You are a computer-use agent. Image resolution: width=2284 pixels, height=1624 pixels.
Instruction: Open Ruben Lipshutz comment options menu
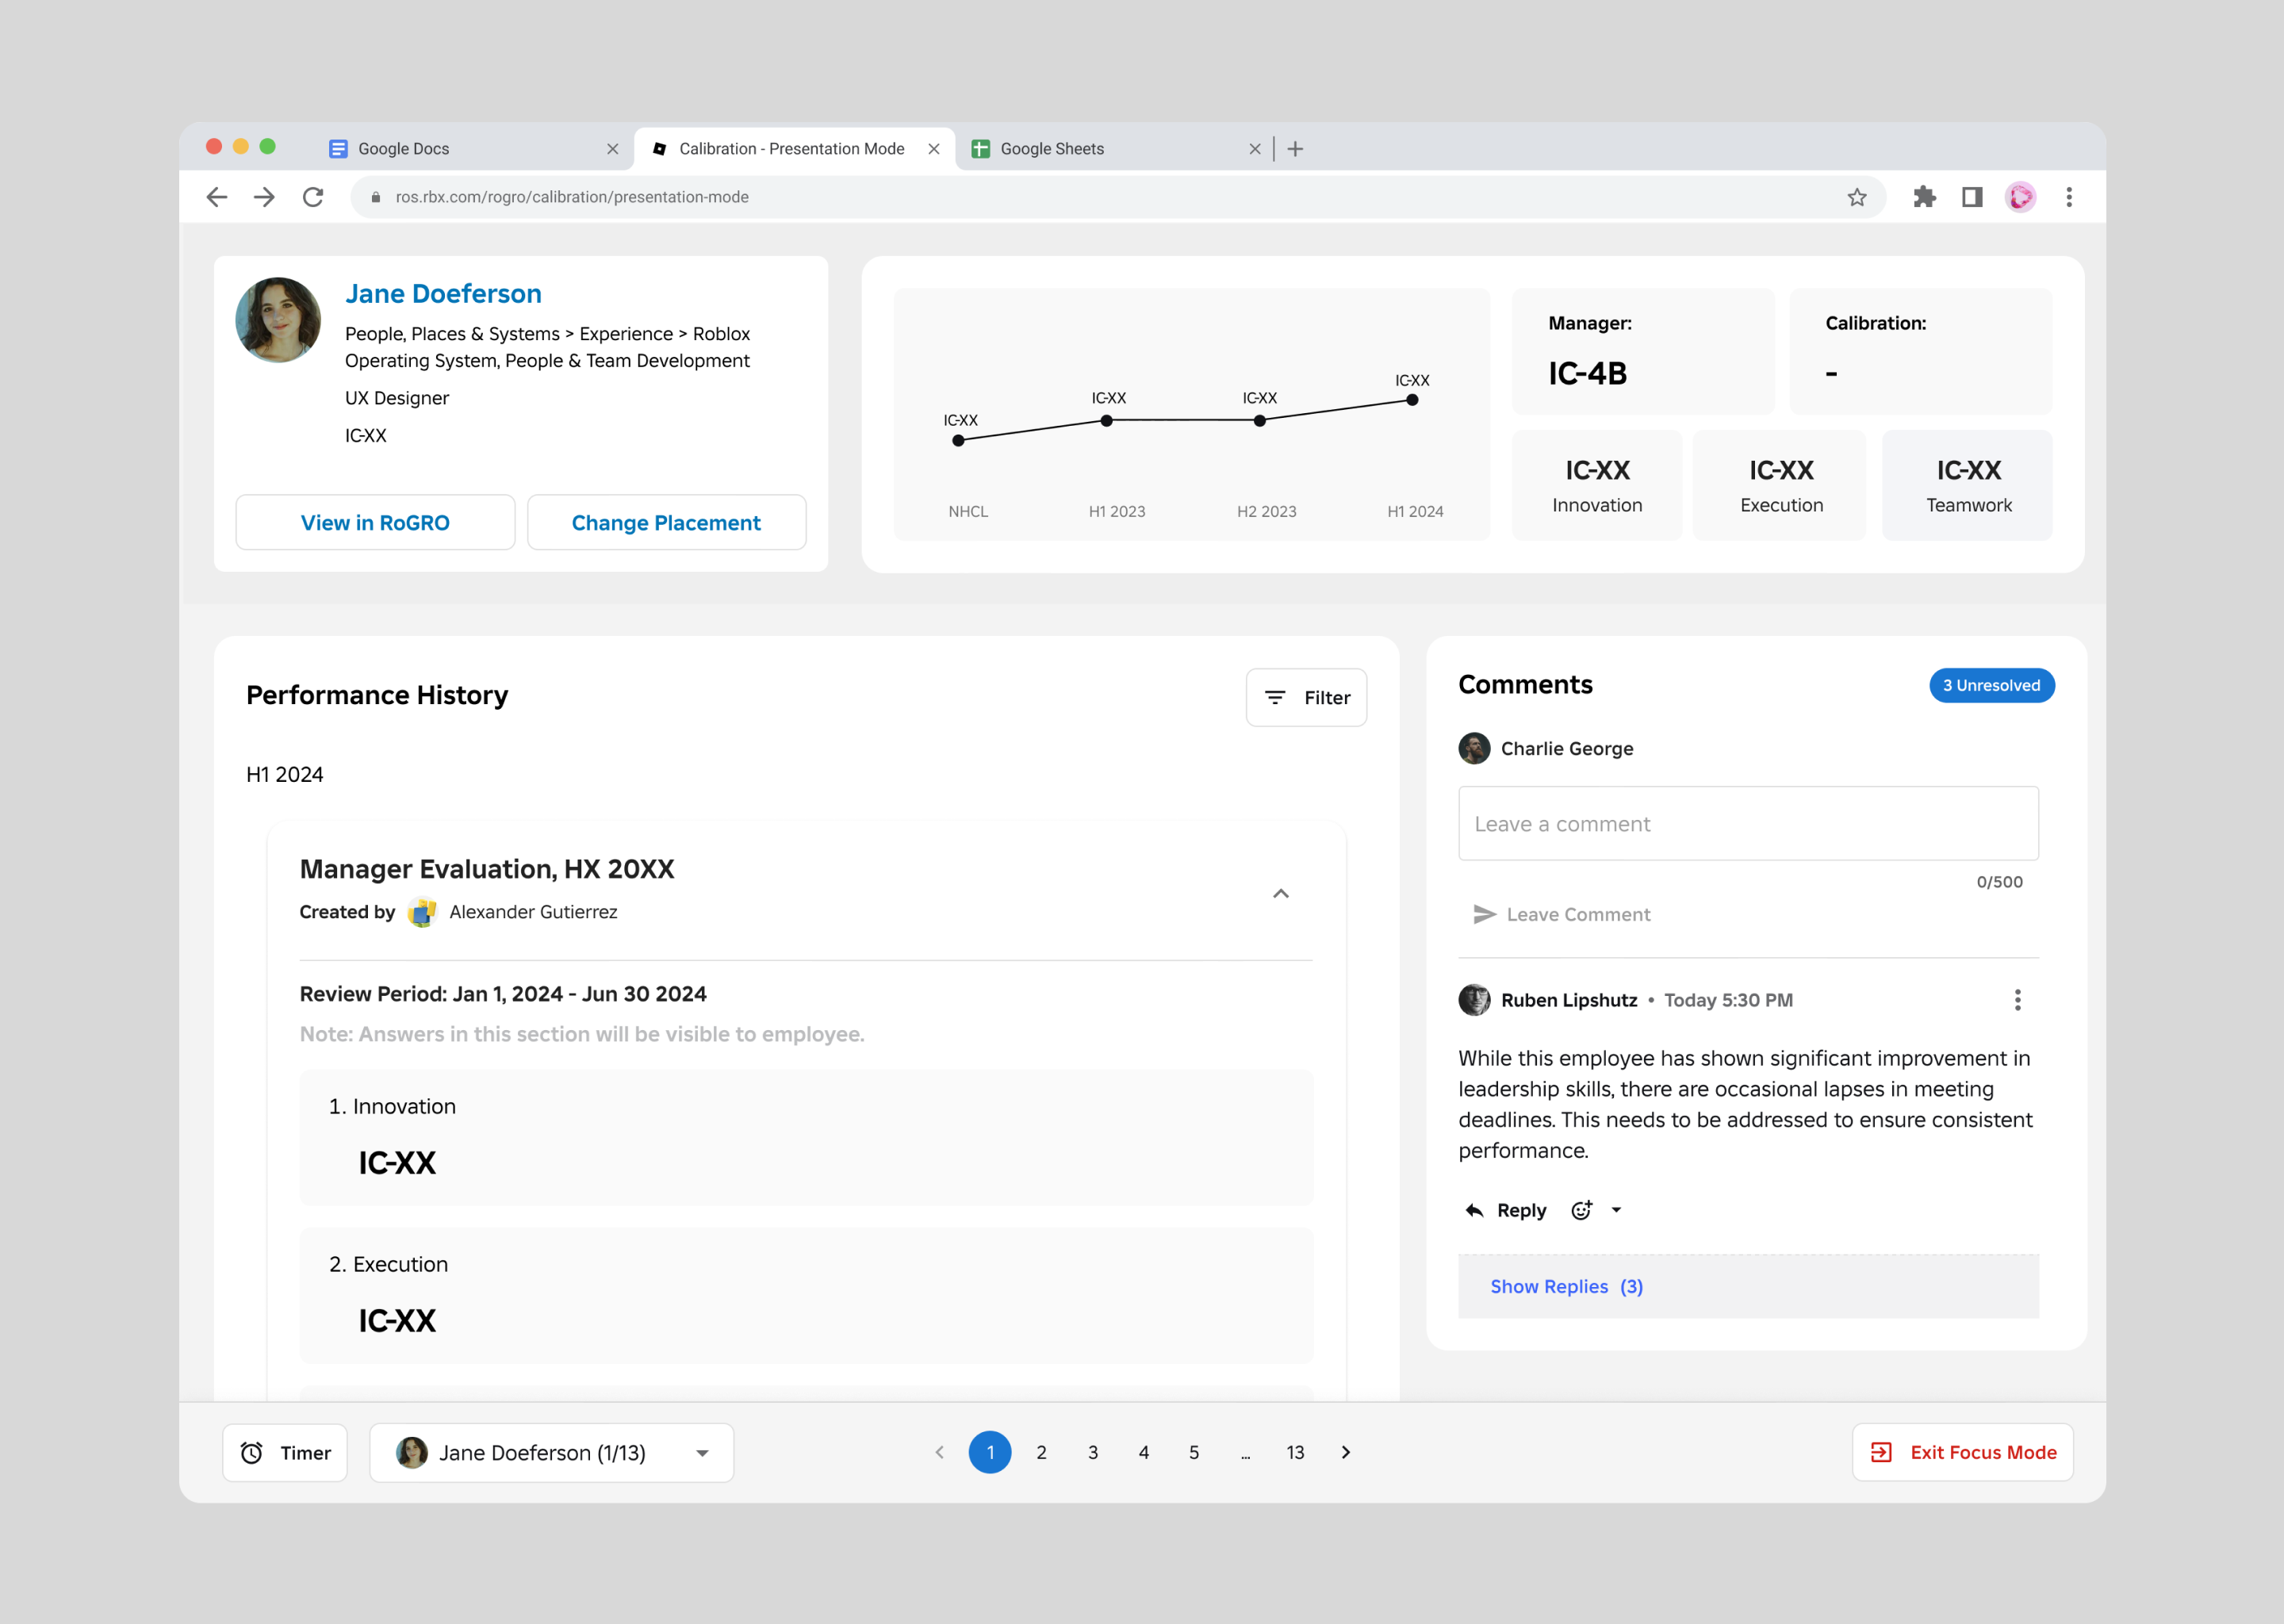(2017, 1000)
